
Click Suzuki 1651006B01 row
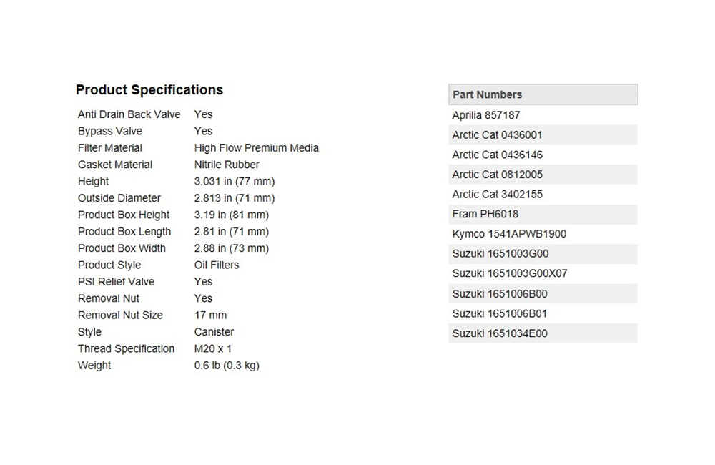(x=543, y=313)
